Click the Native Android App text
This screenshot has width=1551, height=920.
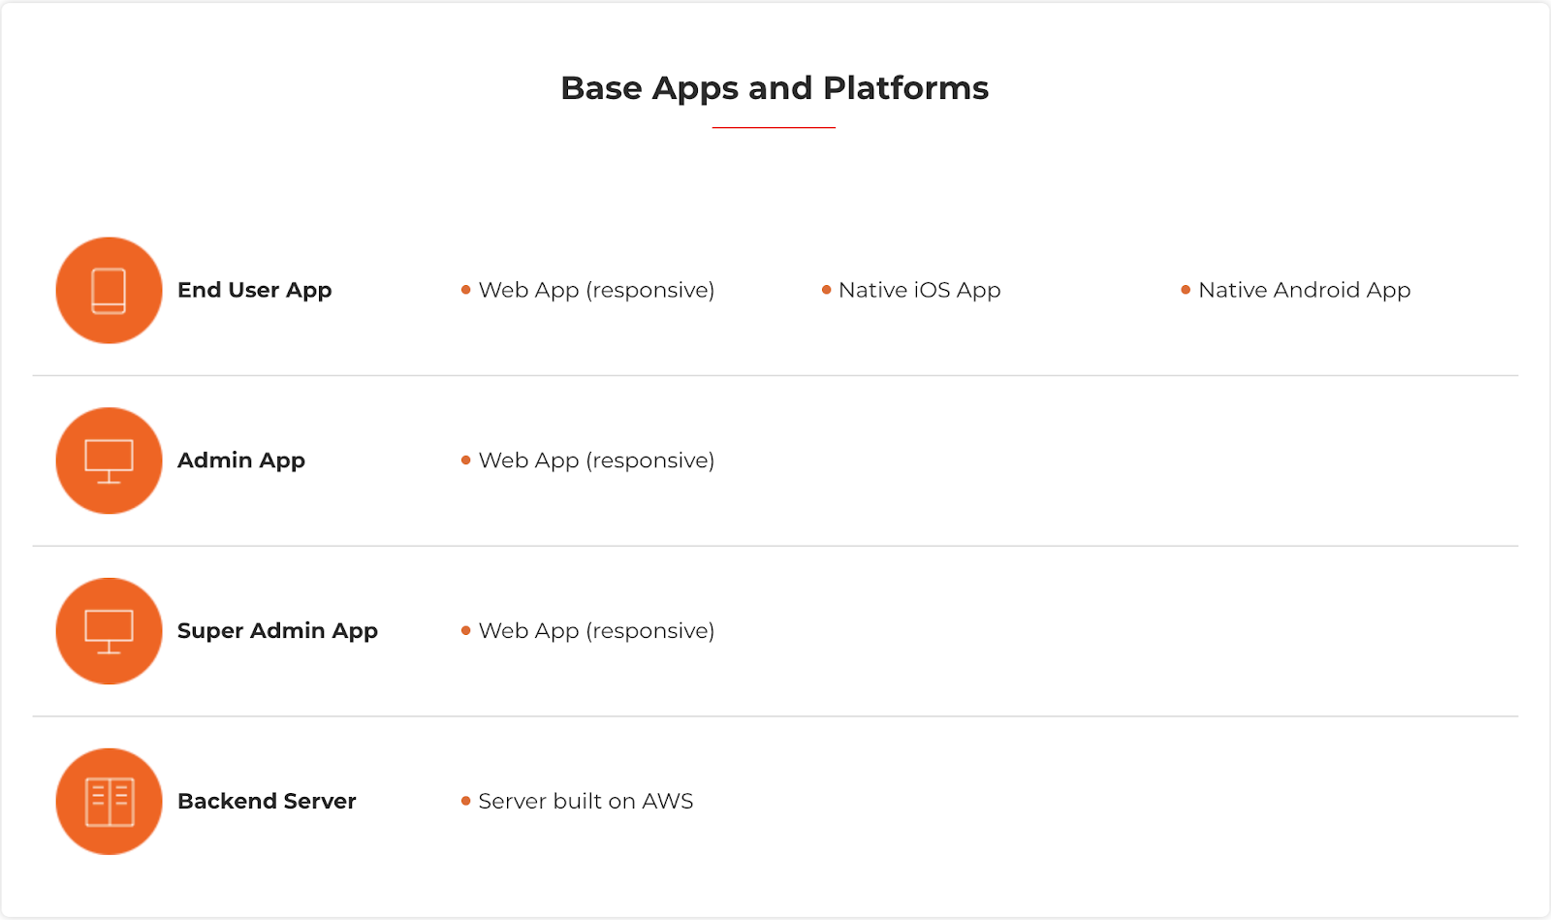point(1304,290)
